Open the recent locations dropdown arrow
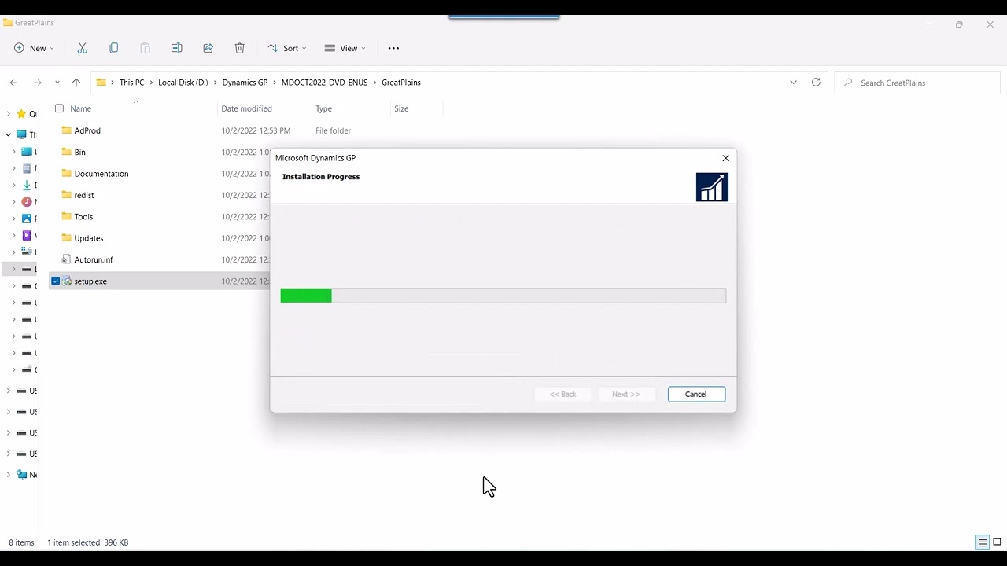 click(57, 83)
